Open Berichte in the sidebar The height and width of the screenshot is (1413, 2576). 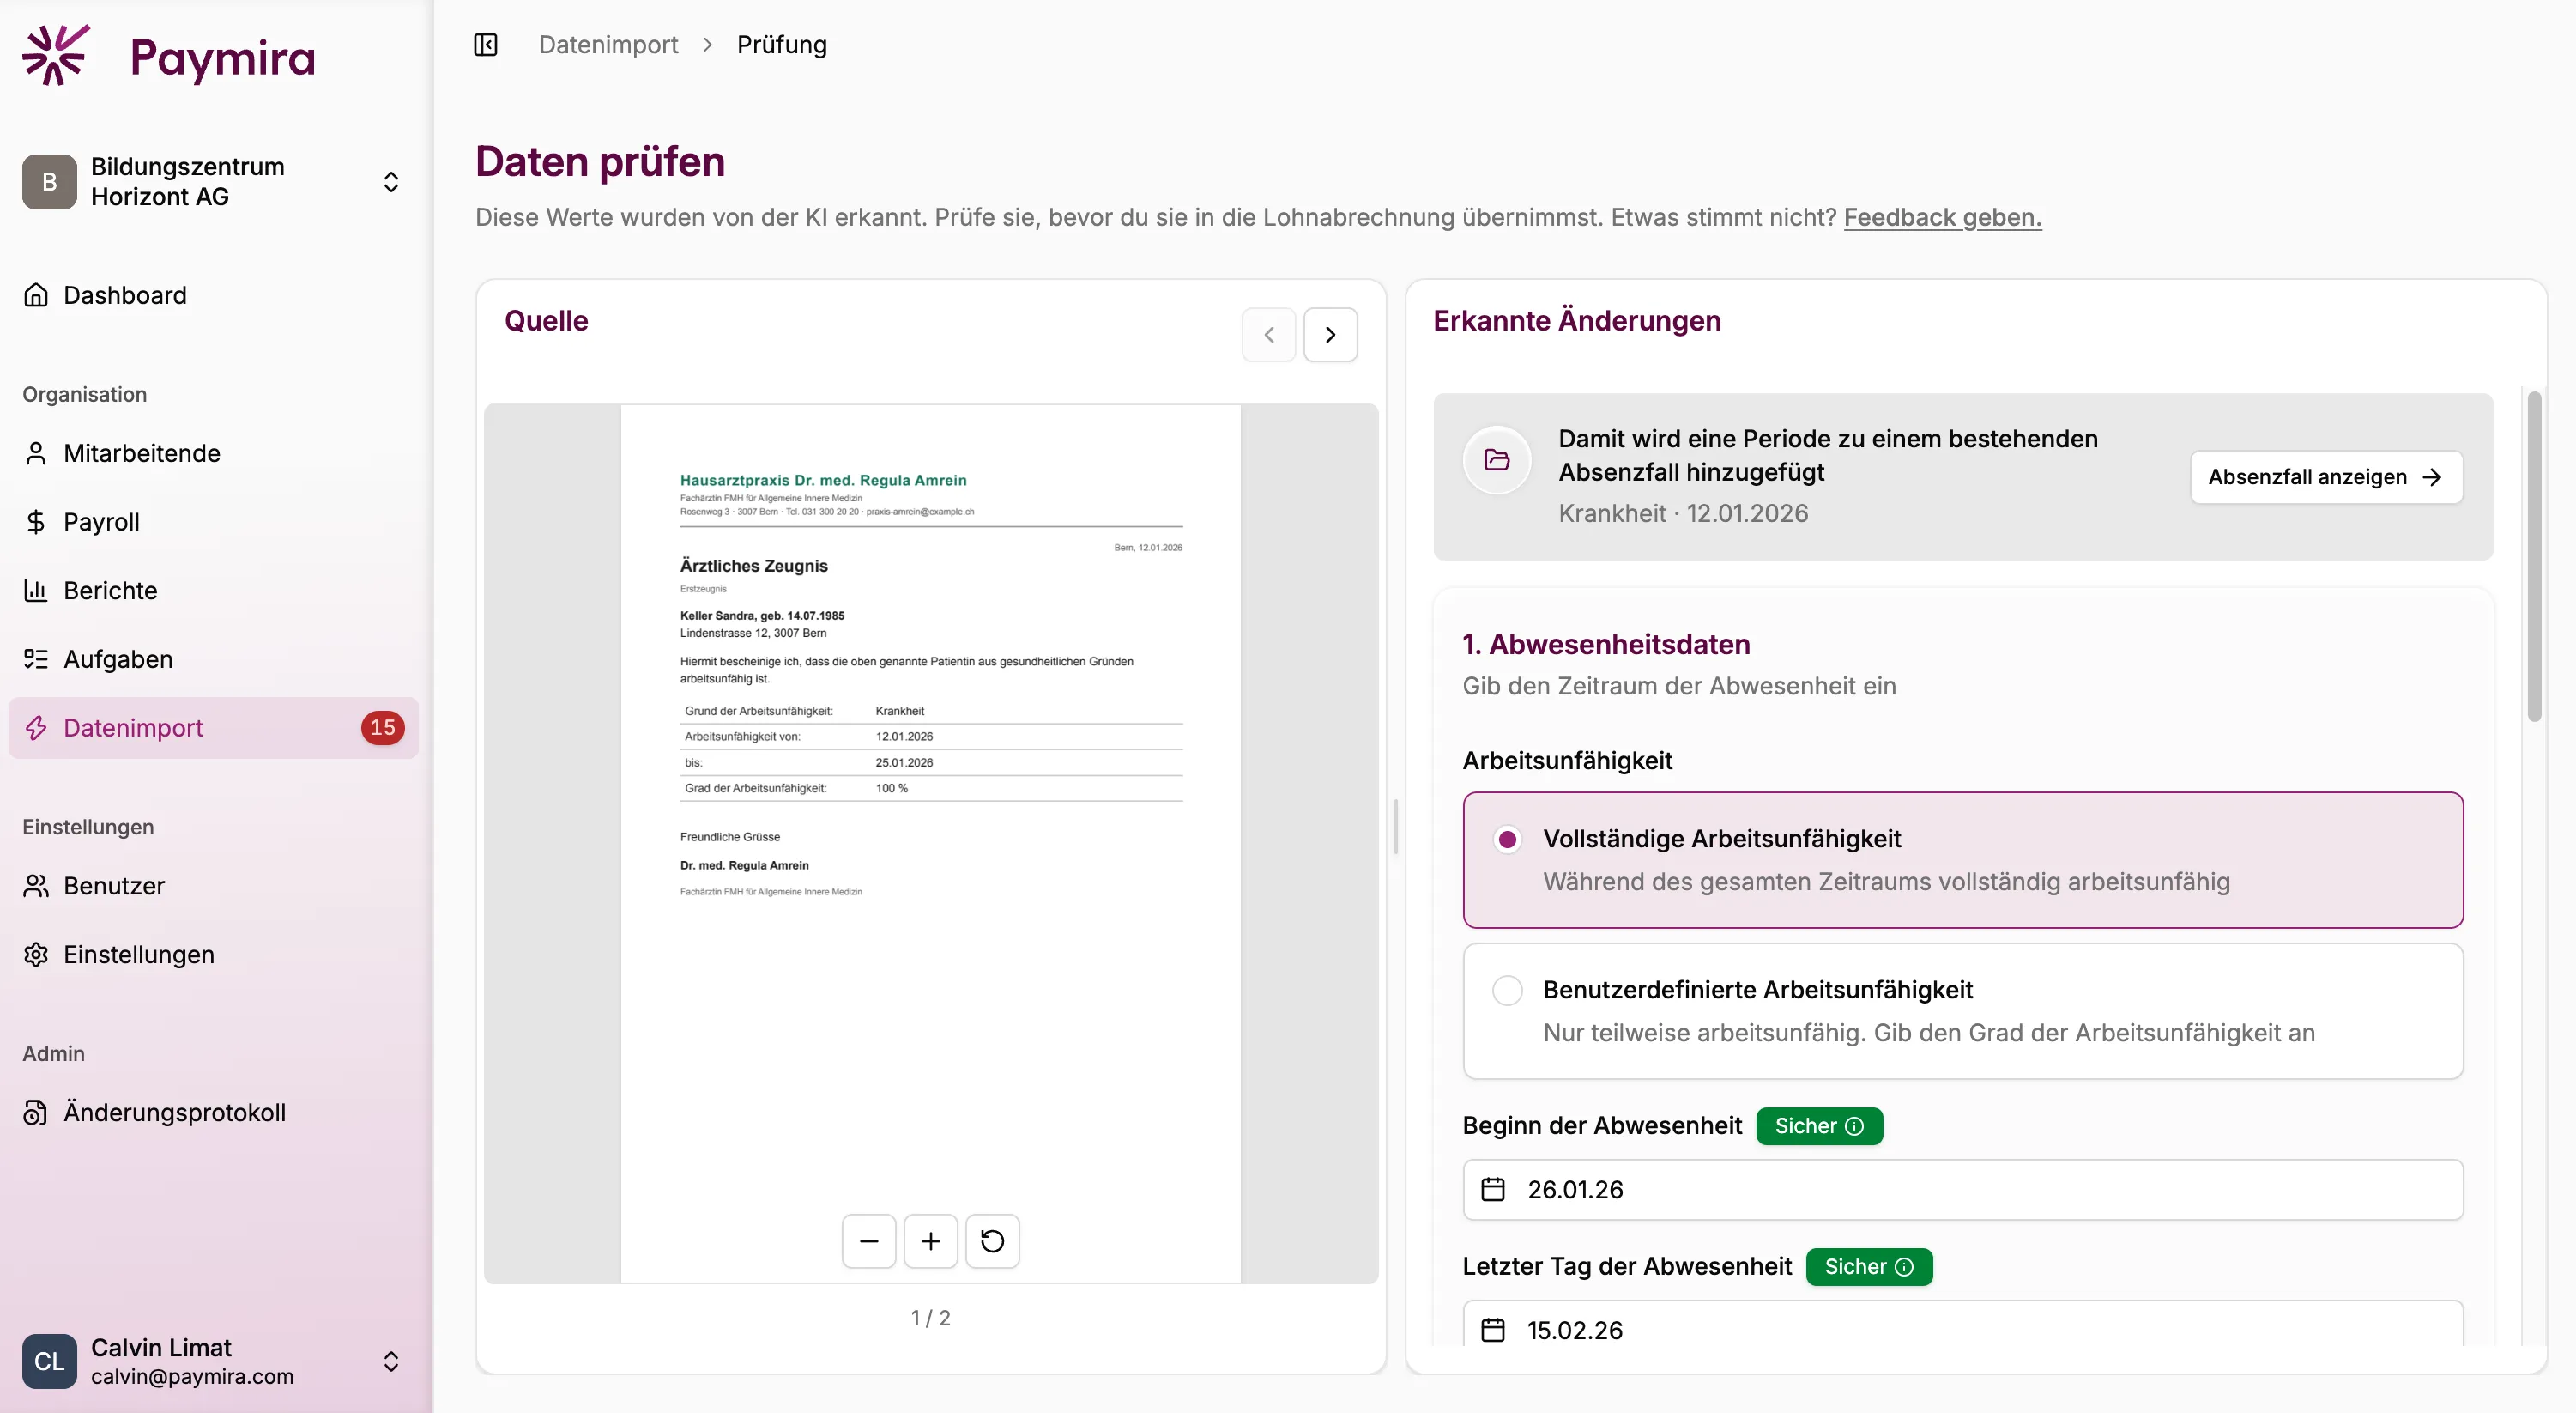[x=213, y=591]
